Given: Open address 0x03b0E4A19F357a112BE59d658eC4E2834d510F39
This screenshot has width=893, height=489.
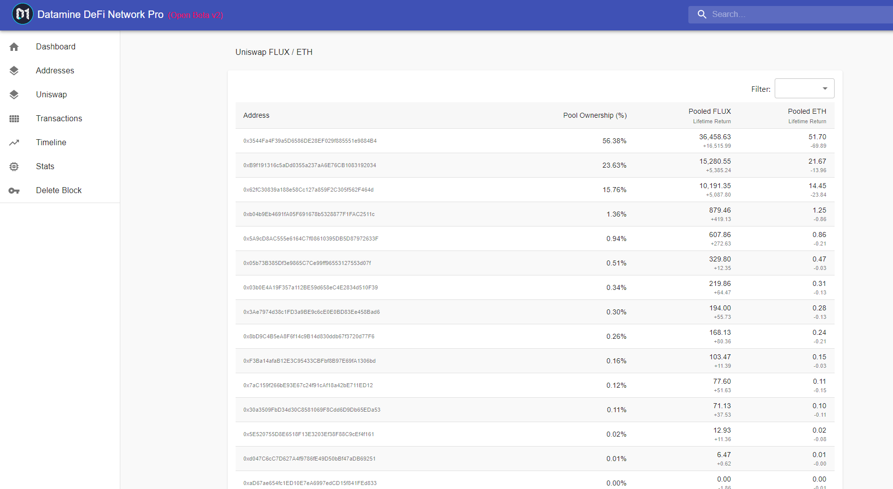Looking at the screenshot, I should pos(310,287).
